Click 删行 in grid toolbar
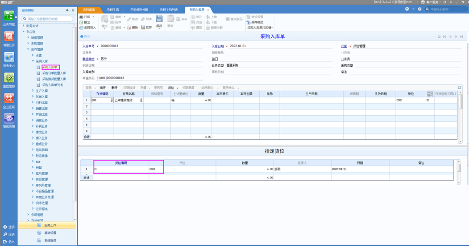The width and height of the screenshot is (469, 246). pos(115,88)
